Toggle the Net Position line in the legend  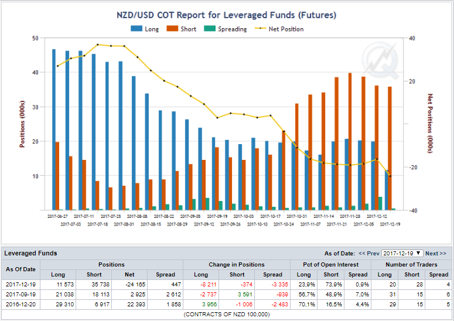tap(279, 29)
